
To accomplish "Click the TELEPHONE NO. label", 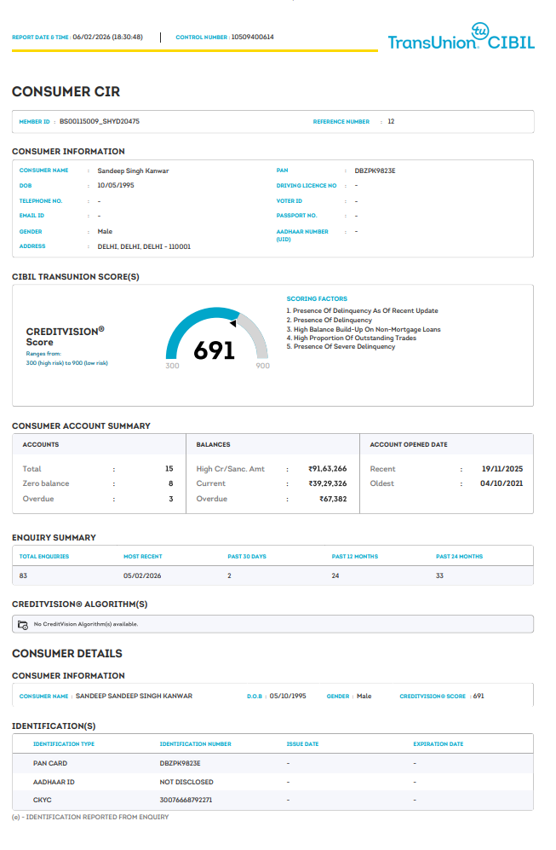I will 41,201.
